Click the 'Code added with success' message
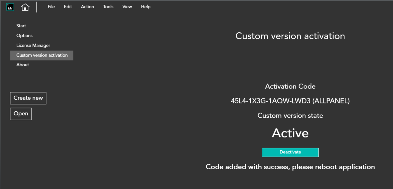Viewport: 393px width, 189px height. click(290, 167)
